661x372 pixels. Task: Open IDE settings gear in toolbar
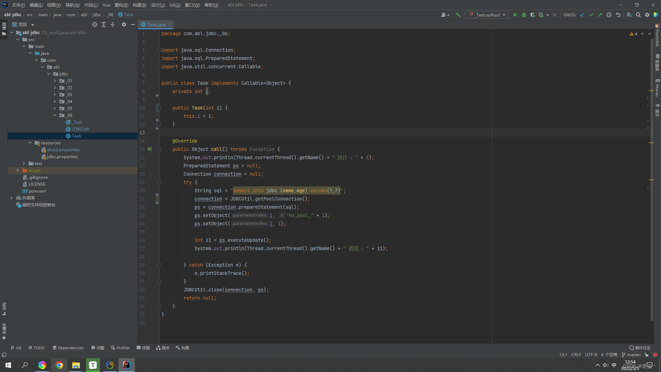pyautogui.click(x=647, y=15)
